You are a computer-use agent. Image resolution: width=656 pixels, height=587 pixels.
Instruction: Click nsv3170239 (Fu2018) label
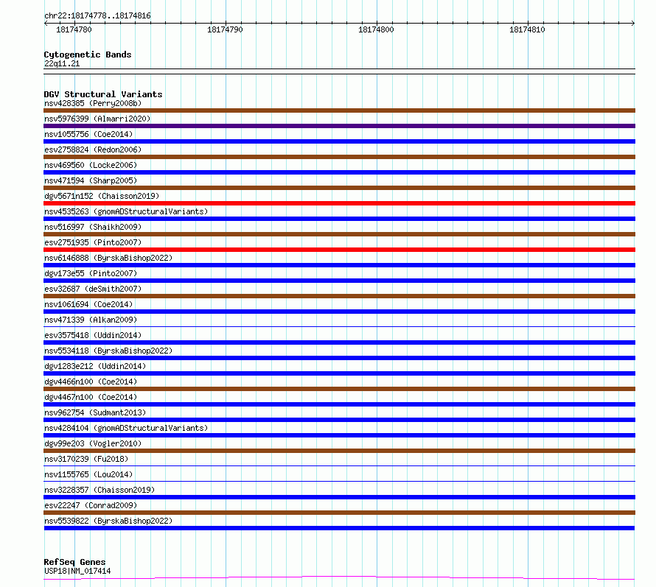point(86,459)
